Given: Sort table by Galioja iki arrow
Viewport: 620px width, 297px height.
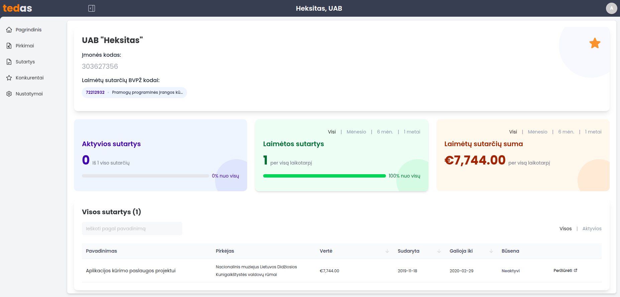Looking at the screenshot, I should pyautogui.click(x=491, y=251).
